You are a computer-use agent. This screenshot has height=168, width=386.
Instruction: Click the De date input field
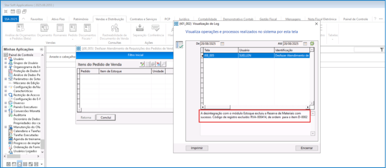point(210,44)
